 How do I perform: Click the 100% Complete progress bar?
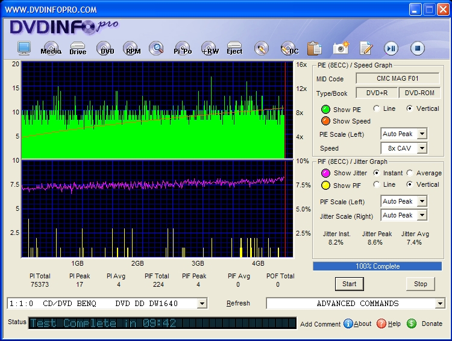pyautogui.click(x=377, y=266)
